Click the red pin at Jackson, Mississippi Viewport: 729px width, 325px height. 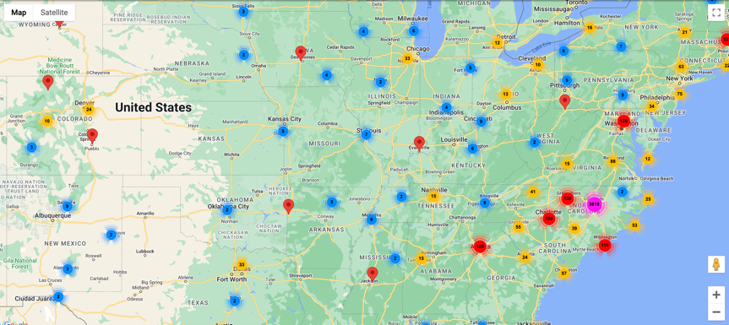(372, 274)
